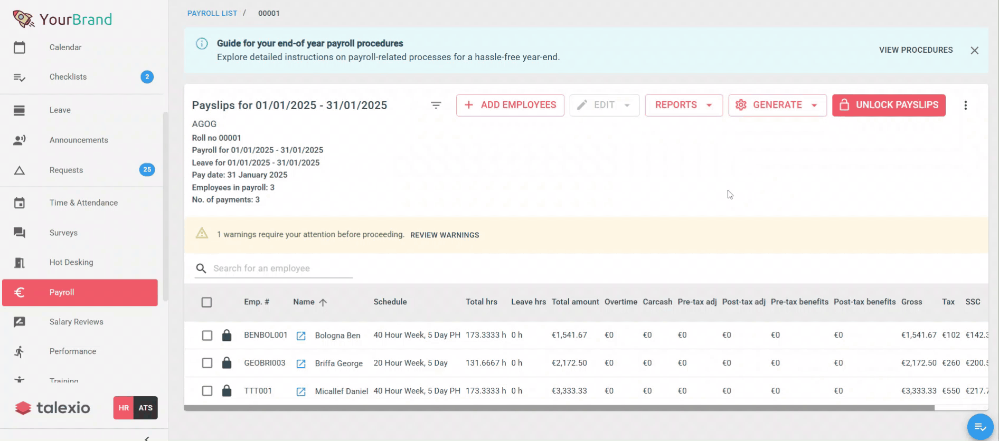The width and height of the screenshot is (999, 441).
Task: Tick the checkbox for Briffa George
Action: point(207,363)
